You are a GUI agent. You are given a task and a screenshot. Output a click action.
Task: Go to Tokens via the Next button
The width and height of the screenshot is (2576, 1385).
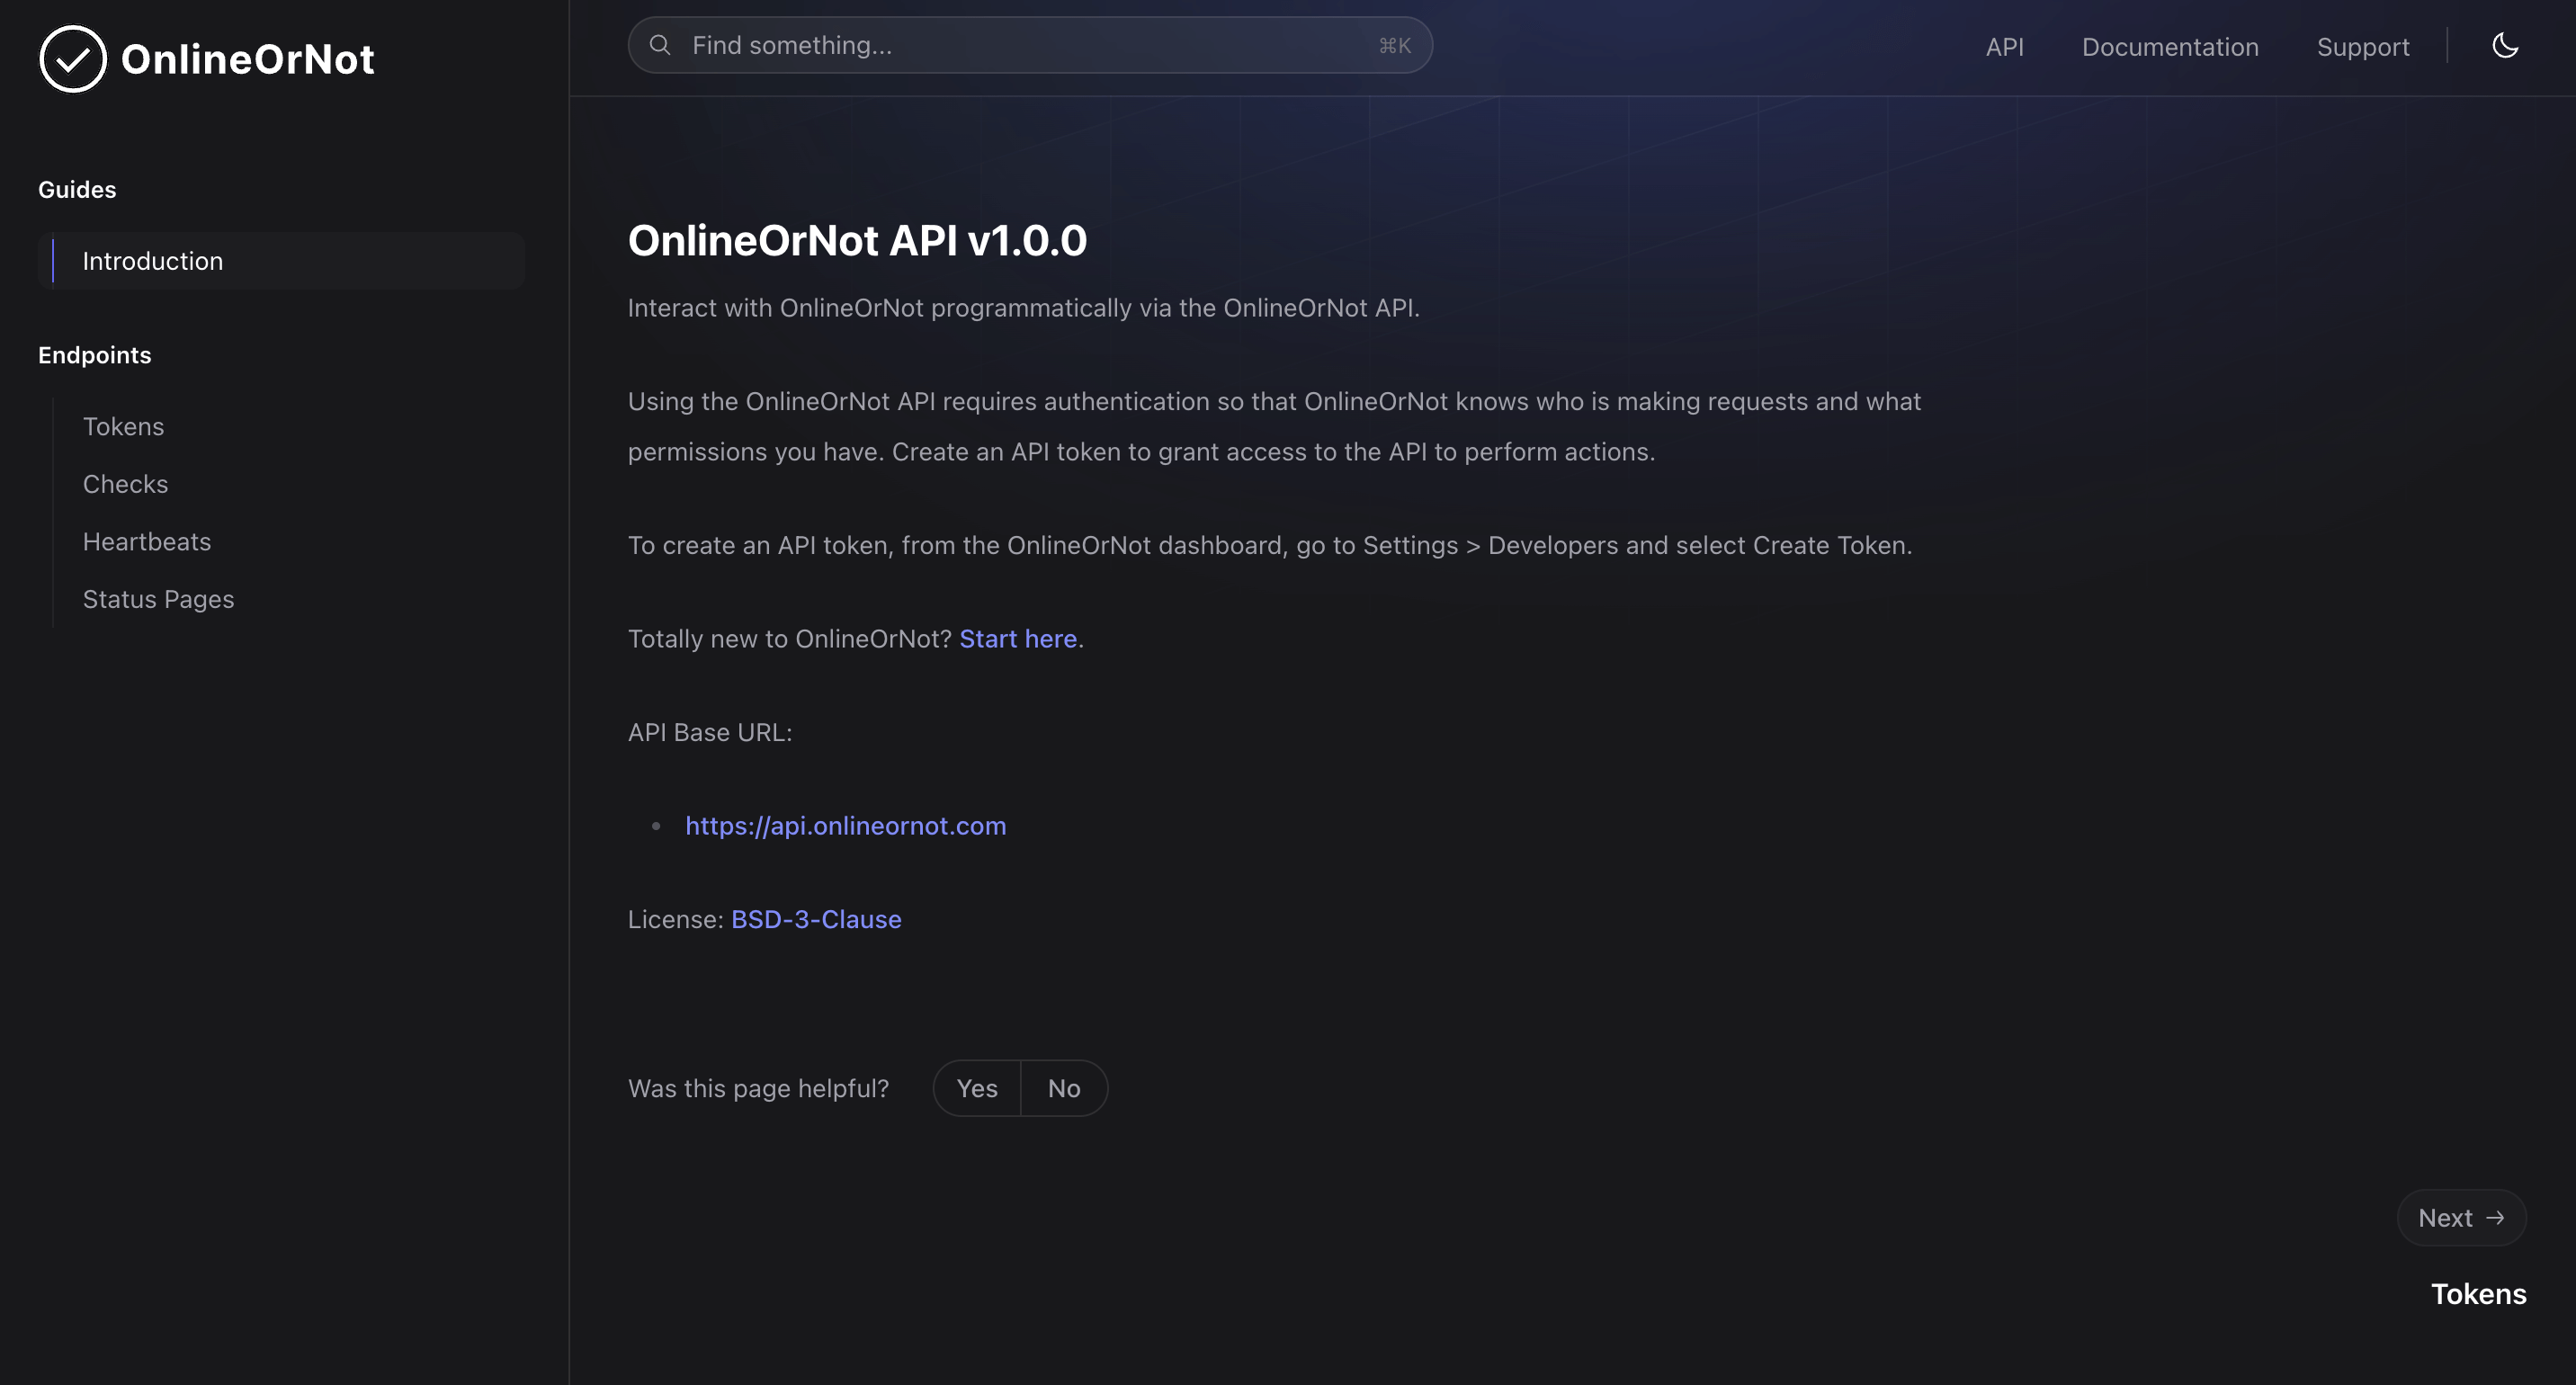[2460, 1217]
